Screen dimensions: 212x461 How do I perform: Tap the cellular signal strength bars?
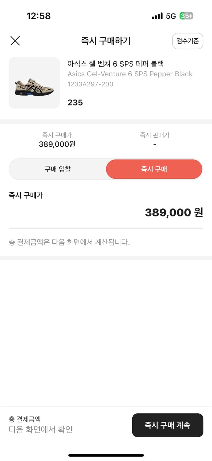(x=157, y=16)
